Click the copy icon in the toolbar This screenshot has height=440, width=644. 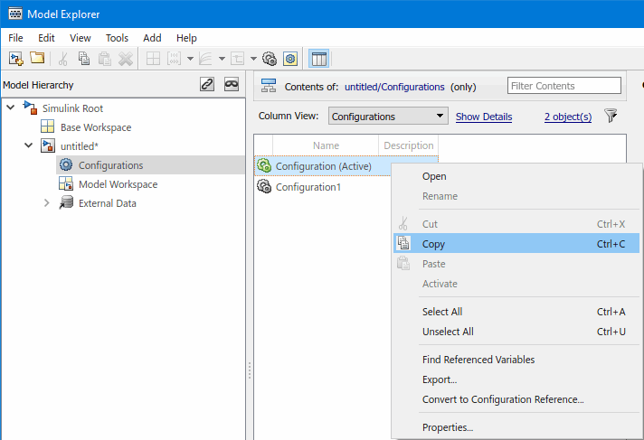point(84,58)
